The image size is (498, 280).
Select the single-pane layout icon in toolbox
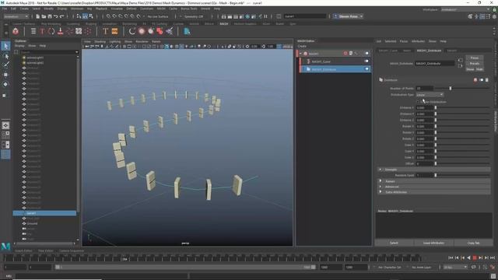5,125
